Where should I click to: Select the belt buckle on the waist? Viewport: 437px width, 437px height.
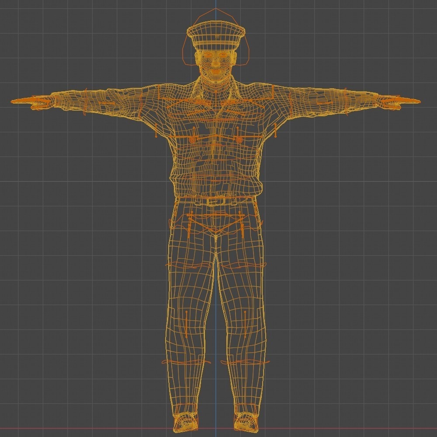[216, 202]
